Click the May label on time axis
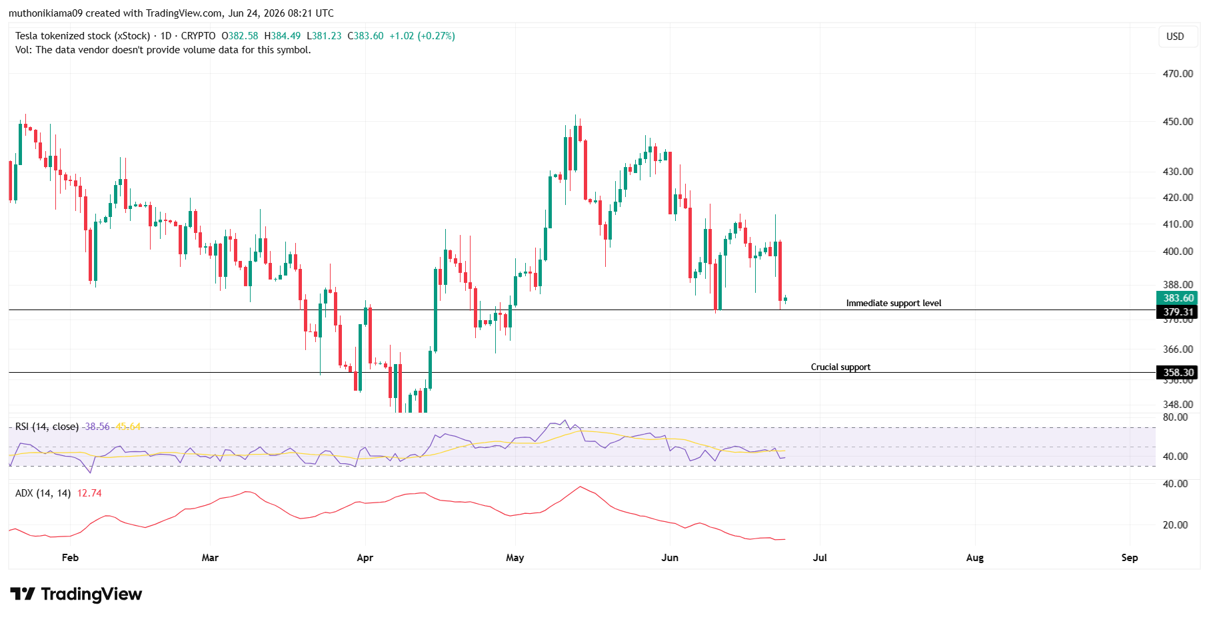 [515, 558]
